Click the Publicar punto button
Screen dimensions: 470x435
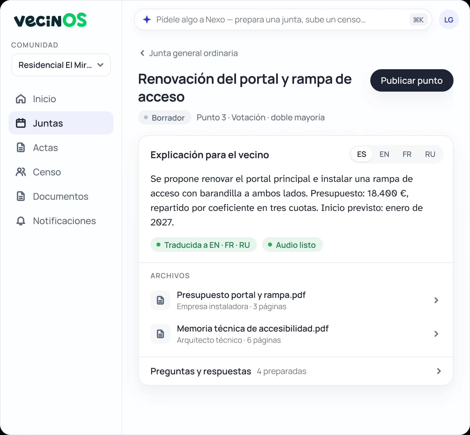point(412,80)
